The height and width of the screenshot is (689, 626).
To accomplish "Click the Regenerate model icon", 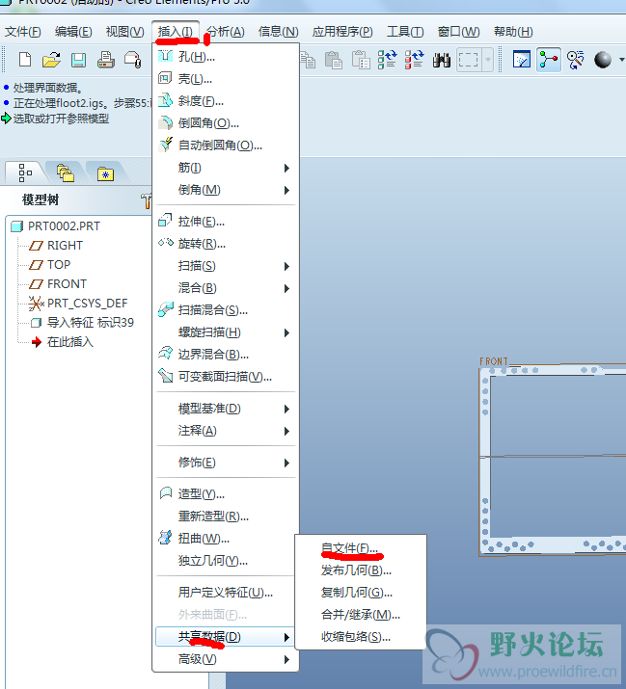I will (387, 60).
